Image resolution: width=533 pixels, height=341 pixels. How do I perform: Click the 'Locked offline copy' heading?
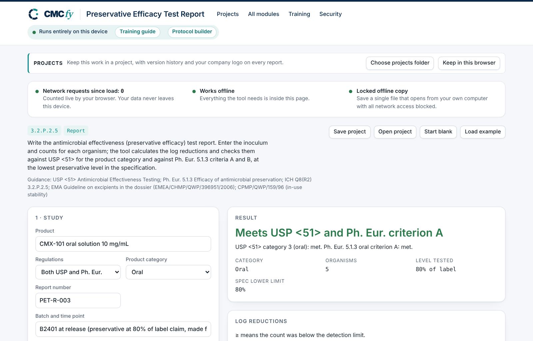pos(382,91)
